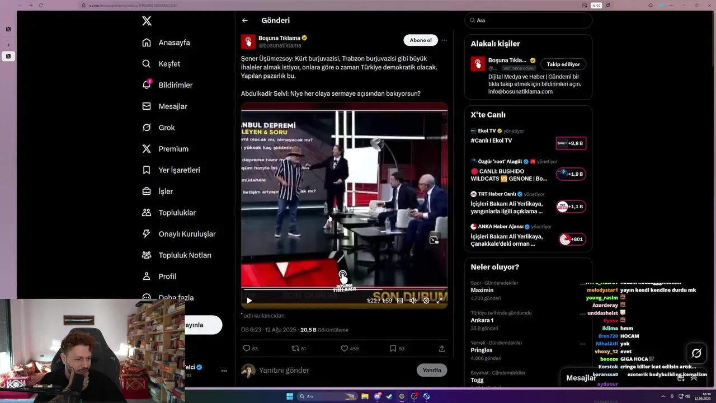Screen dimensions: 716x403
Task: Click the share icon under the post
Action: coord(442,348)
